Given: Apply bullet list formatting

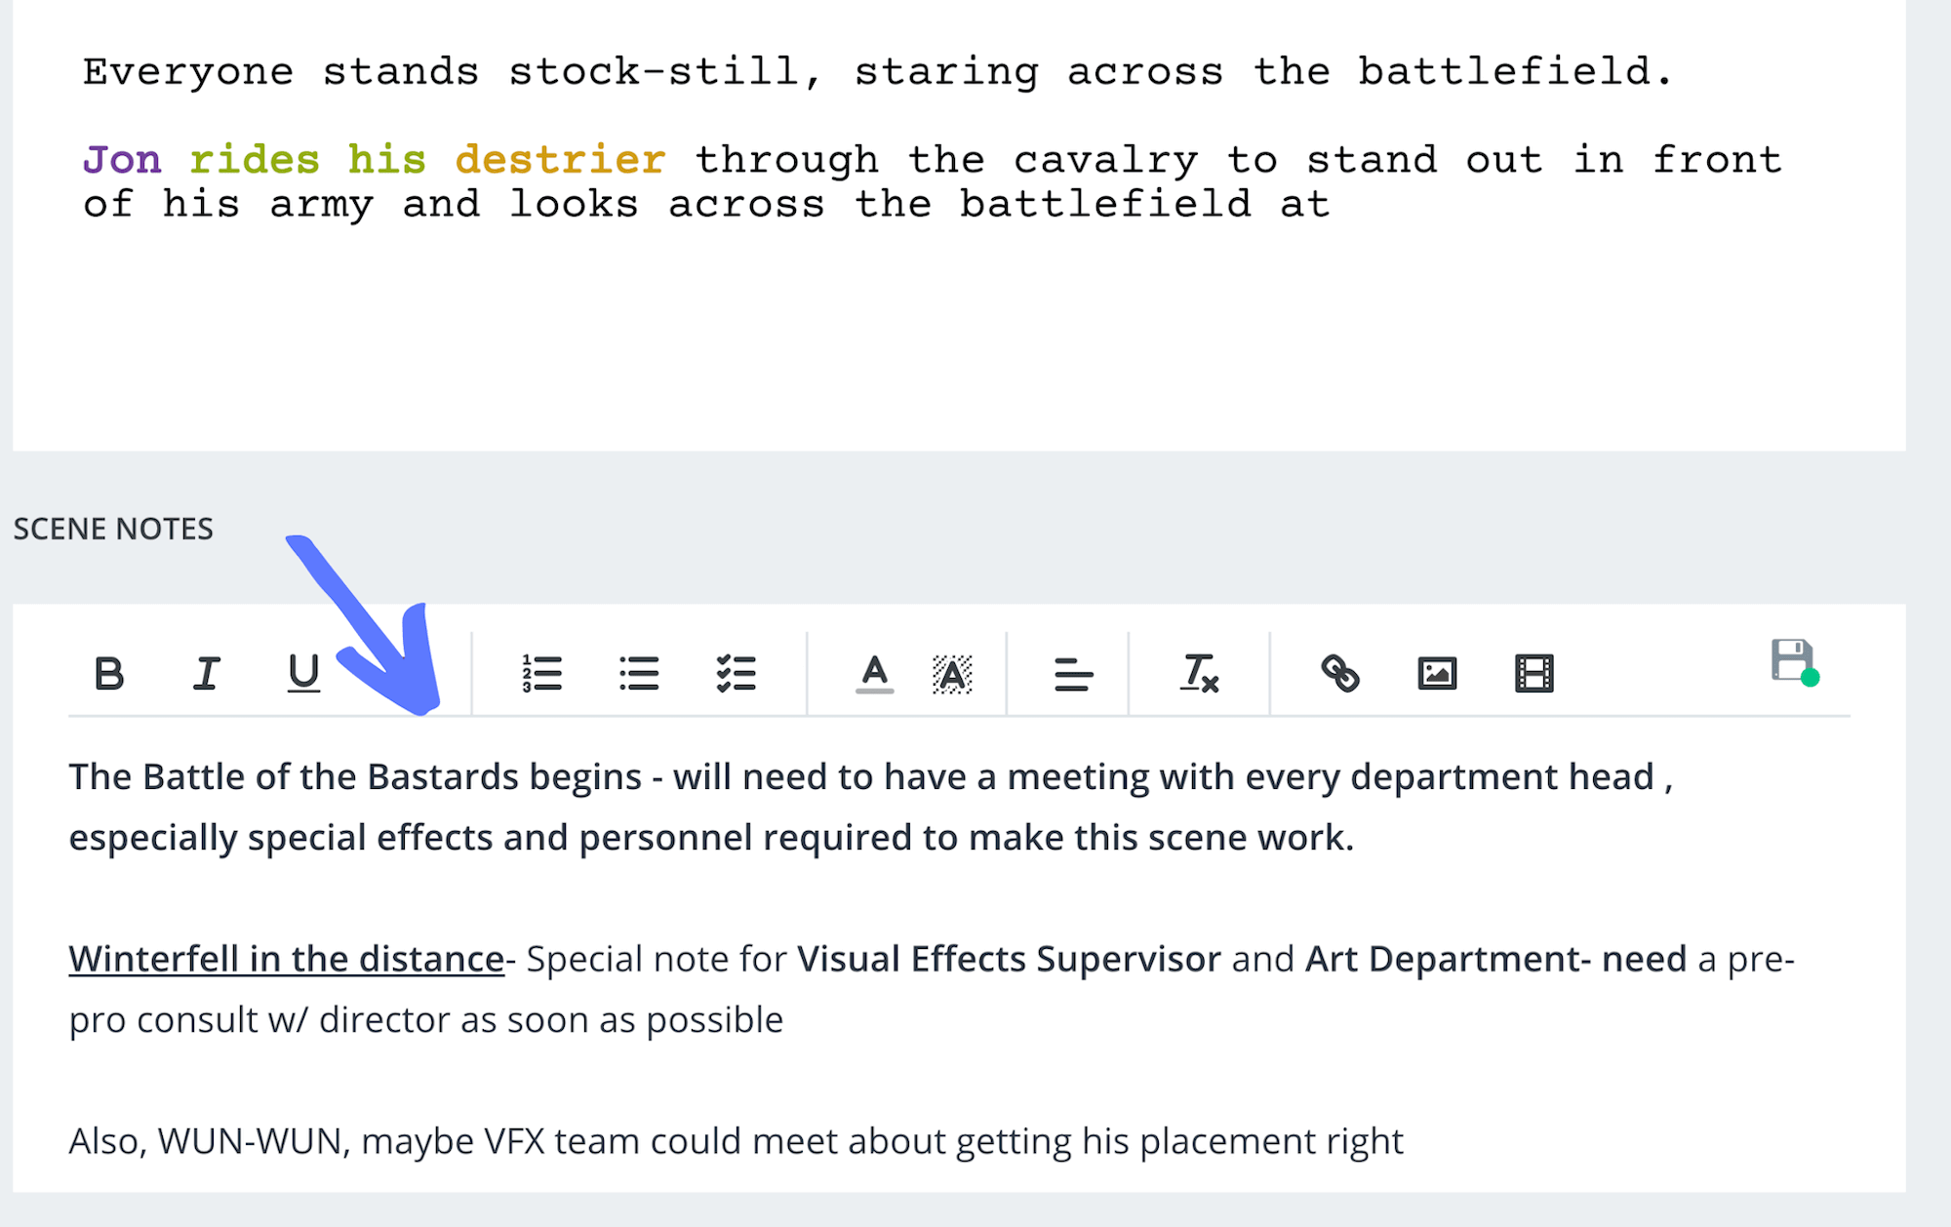Looking at the screenshot, I should coord(640,673).
